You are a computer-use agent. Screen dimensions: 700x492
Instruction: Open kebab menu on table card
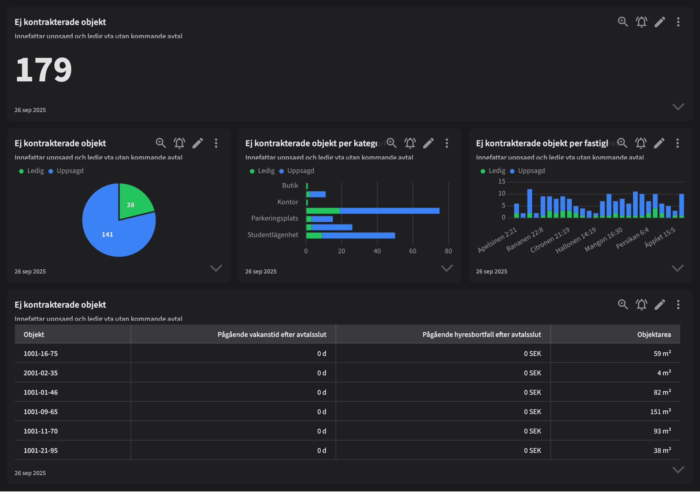pos(678,305)
